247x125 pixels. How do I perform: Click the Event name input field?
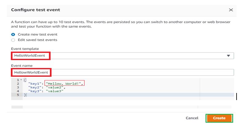pyautogui.click(x=123, y=72)
